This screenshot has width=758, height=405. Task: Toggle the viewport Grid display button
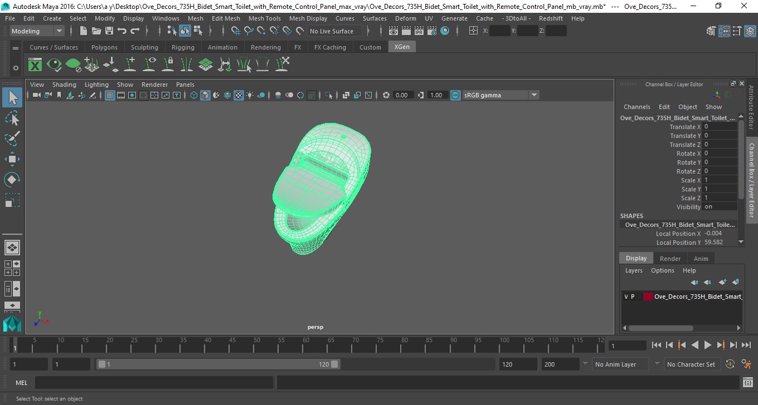click(x=110, y=95)
